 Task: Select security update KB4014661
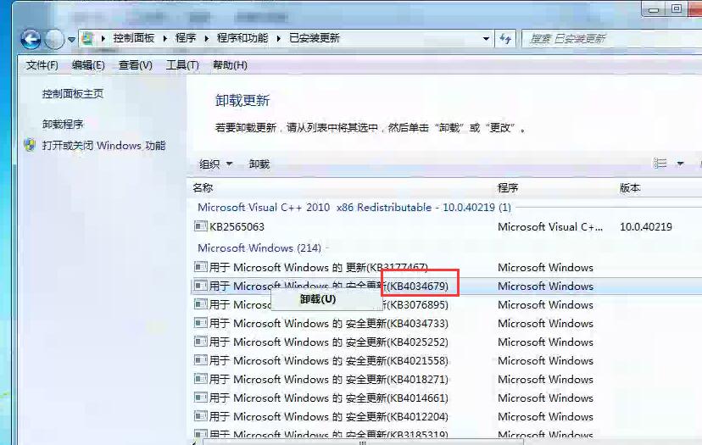coord(448,398)
